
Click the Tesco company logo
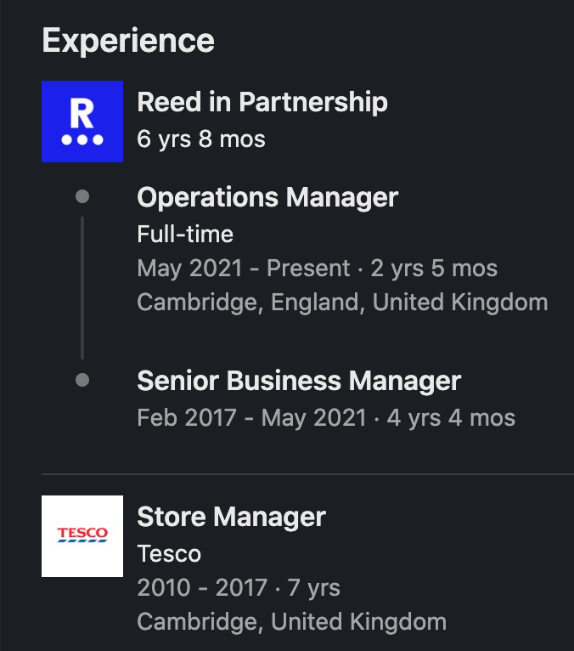(x=82, y=536)
